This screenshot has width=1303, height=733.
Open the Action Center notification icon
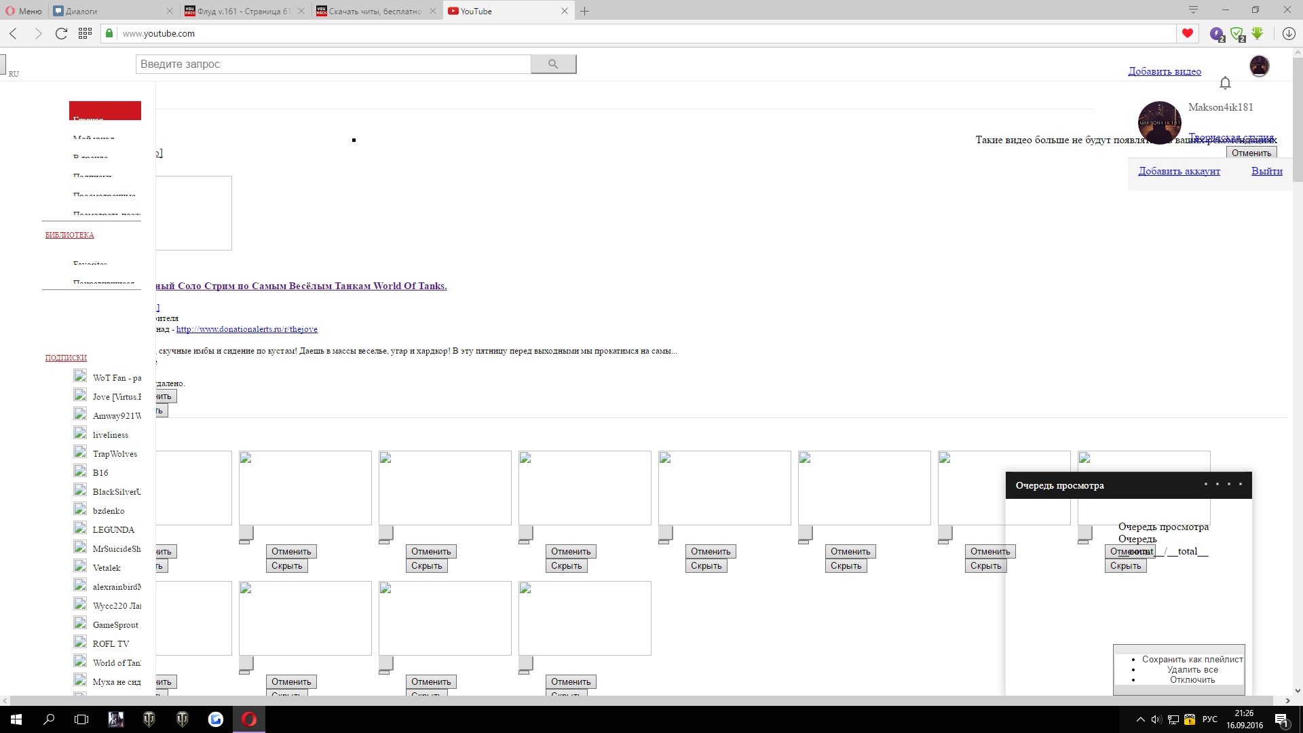point(1281,719)
